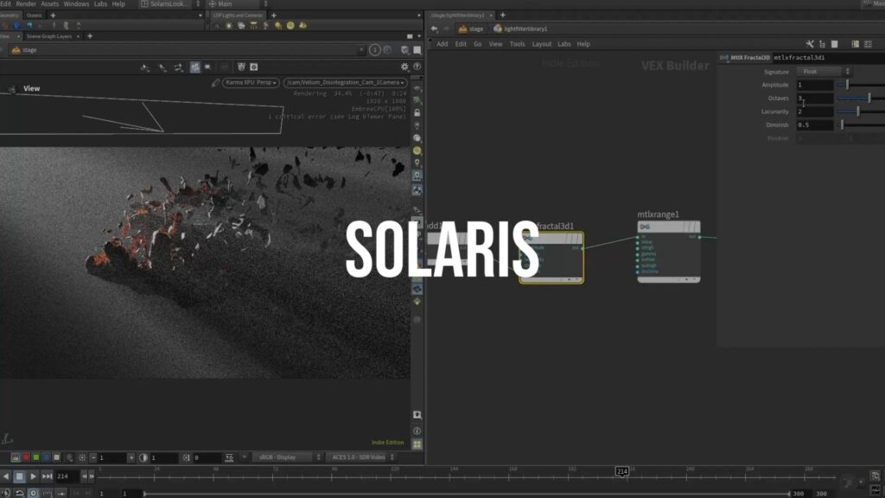
Task: Open the Windows menu in the main menu bar
Action: coord(76,4)
